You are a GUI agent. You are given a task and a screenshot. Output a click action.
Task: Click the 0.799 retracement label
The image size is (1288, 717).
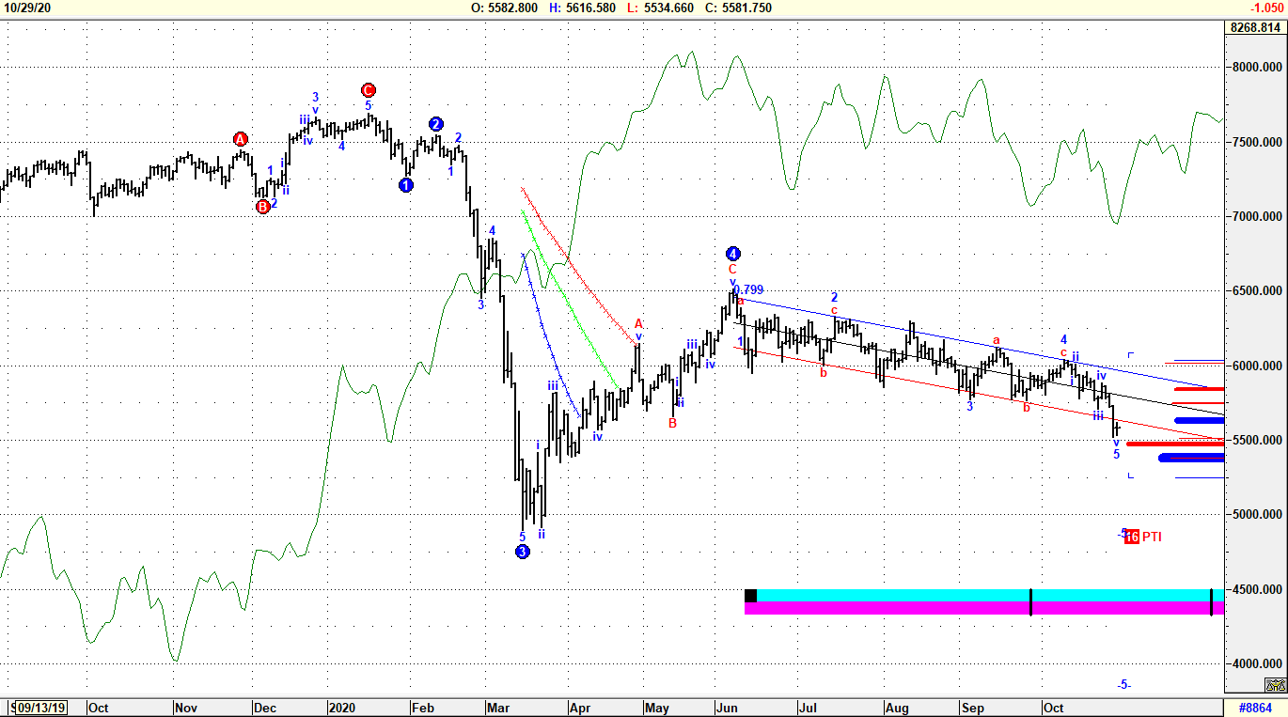[748, 289]
